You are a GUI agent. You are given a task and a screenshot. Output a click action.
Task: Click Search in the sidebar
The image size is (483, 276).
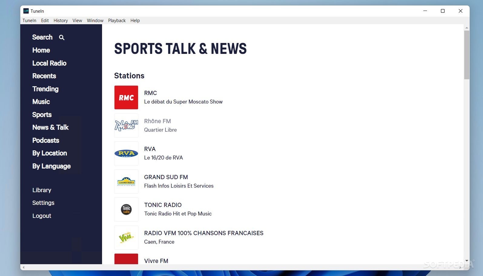(x=42, y=37)
